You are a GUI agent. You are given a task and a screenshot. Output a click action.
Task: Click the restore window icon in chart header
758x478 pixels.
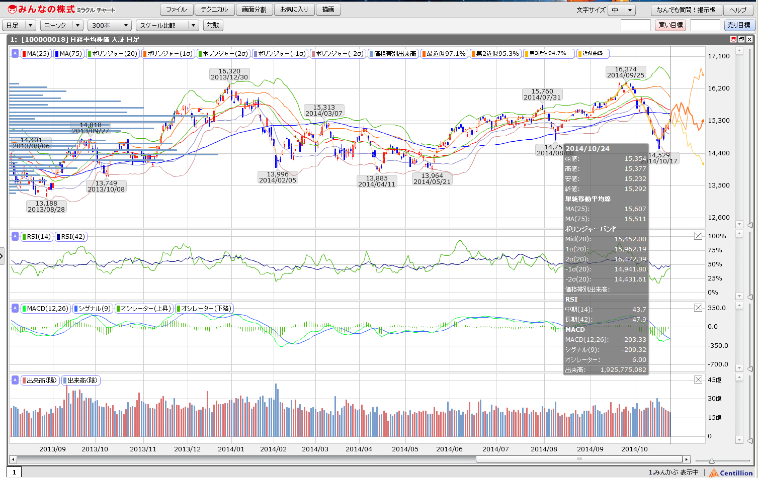[x=741, y=39]
